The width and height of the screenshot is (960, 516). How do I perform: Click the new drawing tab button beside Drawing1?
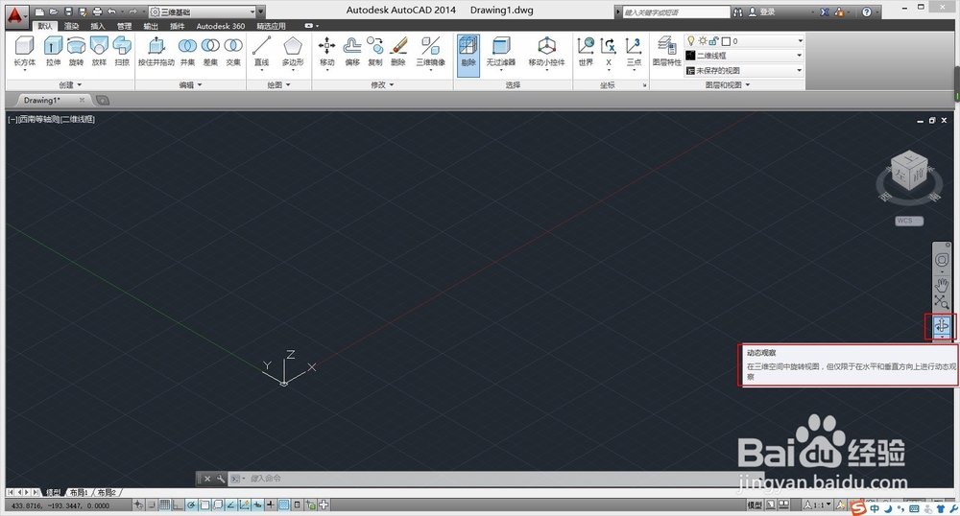coord(103,100)
